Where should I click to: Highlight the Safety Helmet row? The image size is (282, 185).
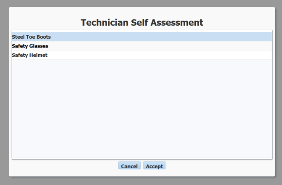point(142,55)
